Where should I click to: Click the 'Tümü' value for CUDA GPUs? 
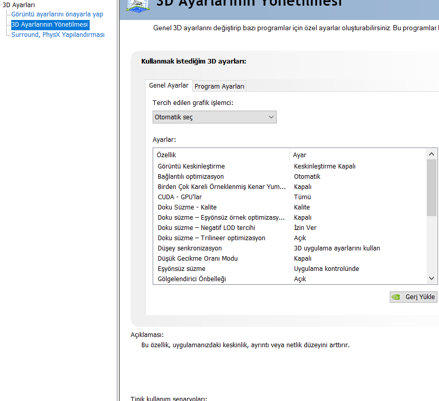pos(302,197)
